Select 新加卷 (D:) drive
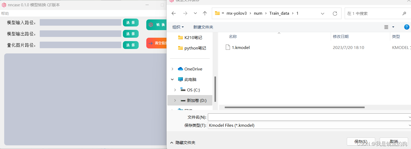This screenshot has width=411, height=149. coord(193,100)
